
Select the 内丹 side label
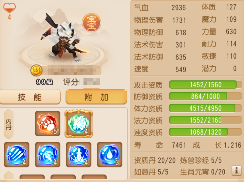click(9, 124)
